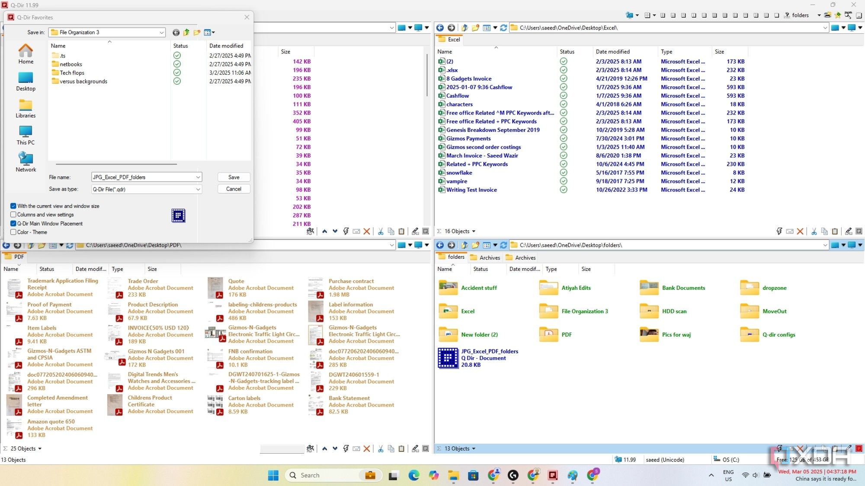Select This PC in the dialog sidebar
Viewport: 865px width, 486px height.
tap(26, 135)
